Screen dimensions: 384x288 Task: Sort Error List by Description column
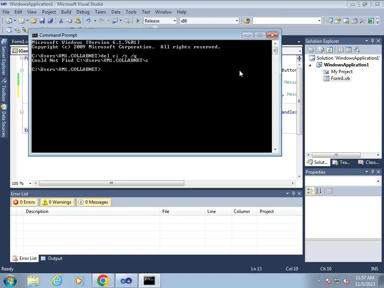tap(91, 211)
